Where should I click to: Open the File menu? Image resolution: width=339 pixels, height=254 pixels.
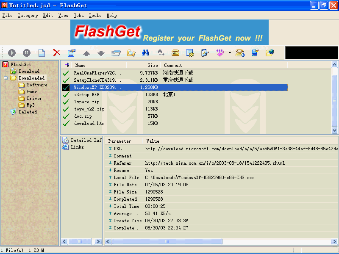[x=7, y=16]
